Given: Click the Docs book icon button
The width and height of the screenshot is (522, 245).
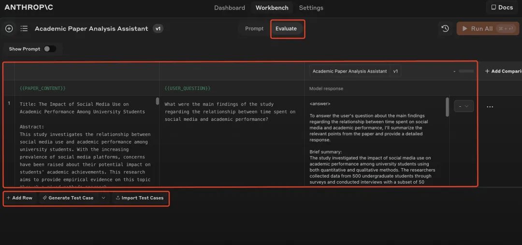Looking at the screenshot, I should click(502, 7).
